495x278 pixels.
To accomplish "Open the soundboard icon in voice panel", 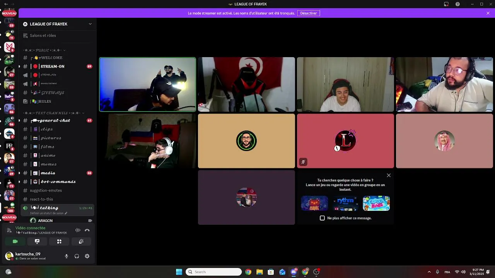I will 81,241.
